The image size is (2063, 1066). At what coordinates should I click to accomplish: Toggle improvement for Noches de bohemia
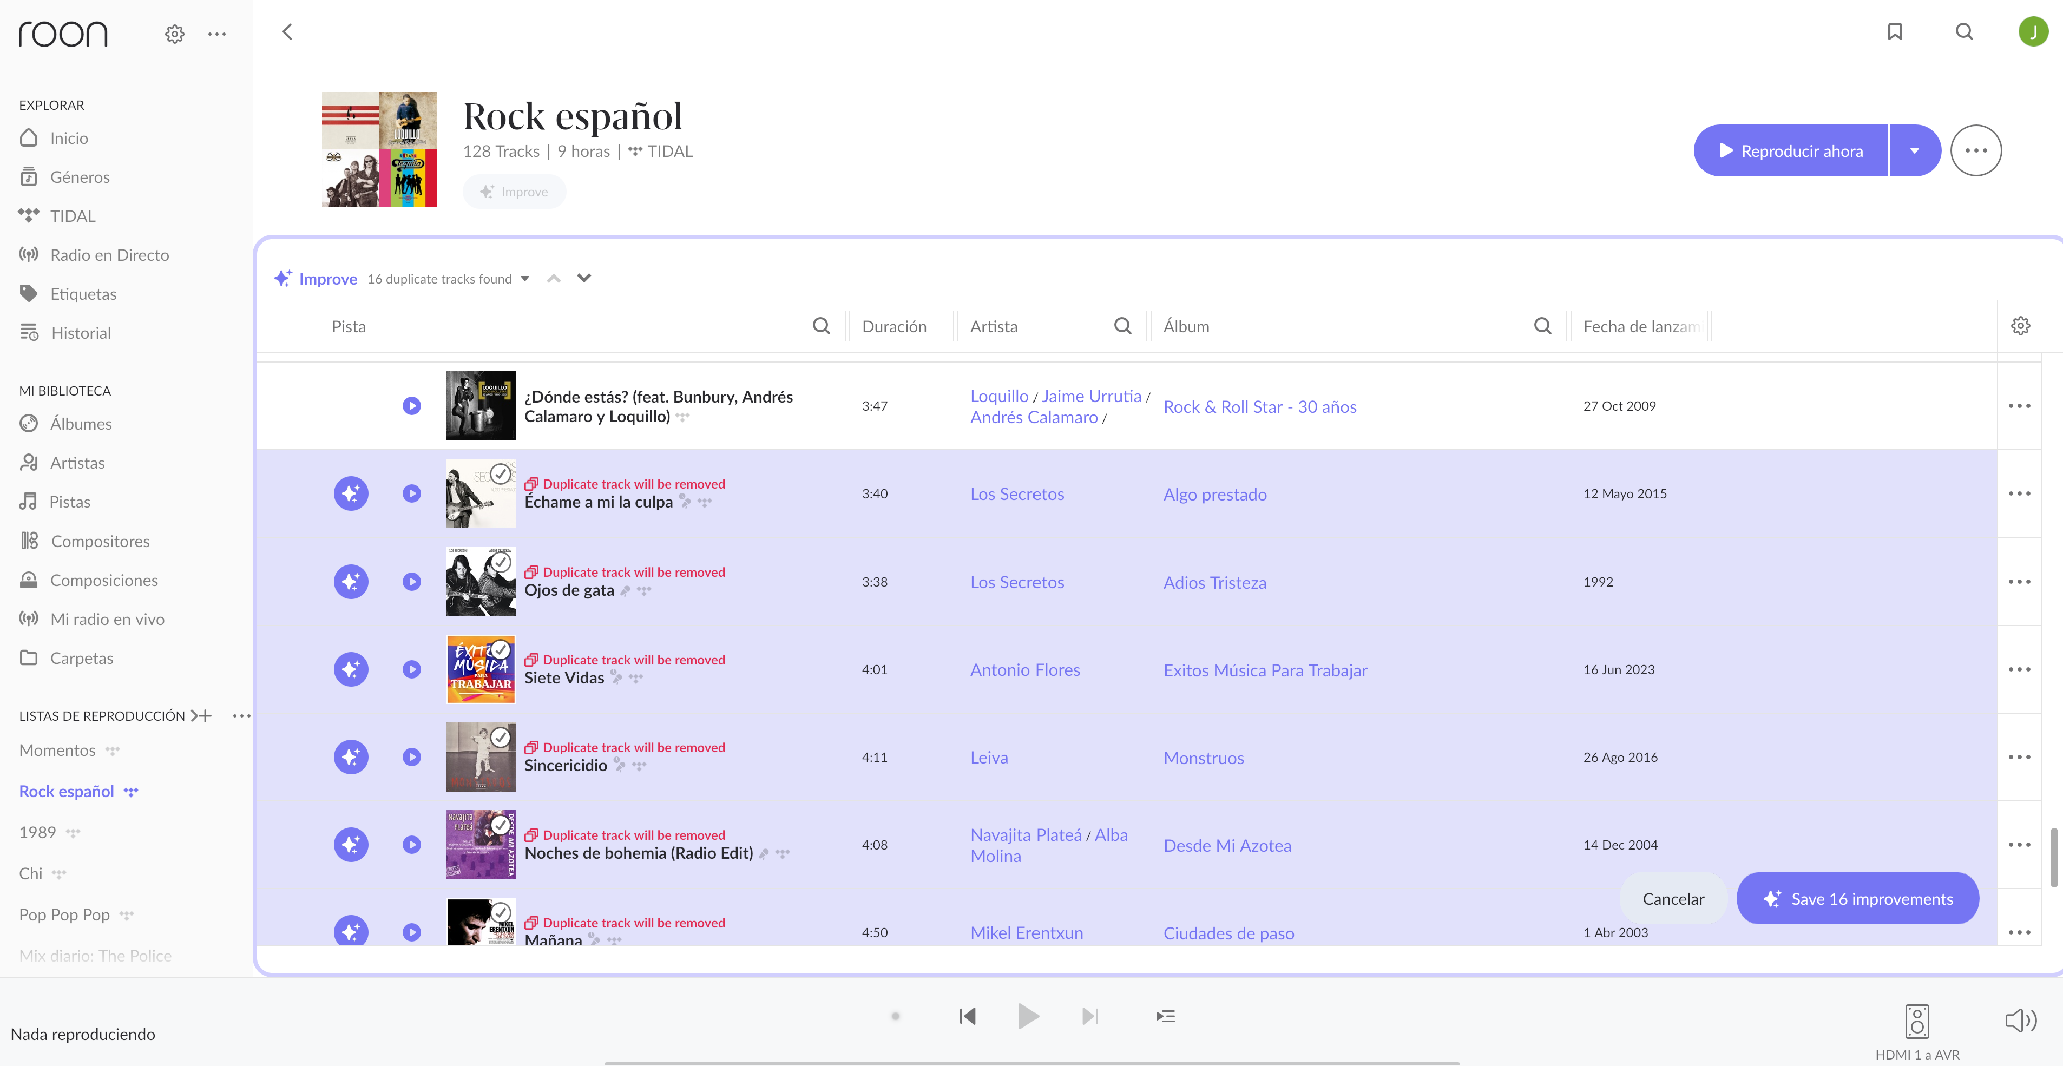pos(351,844)
